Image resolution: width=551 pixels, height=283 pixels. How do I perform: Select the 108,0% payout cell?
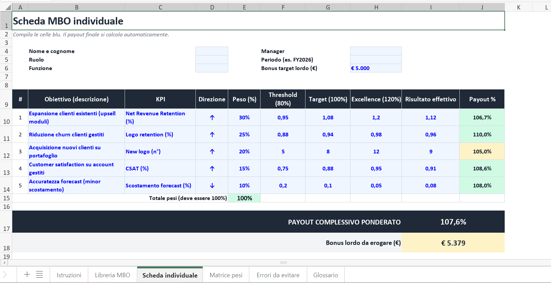coord(482,185)
